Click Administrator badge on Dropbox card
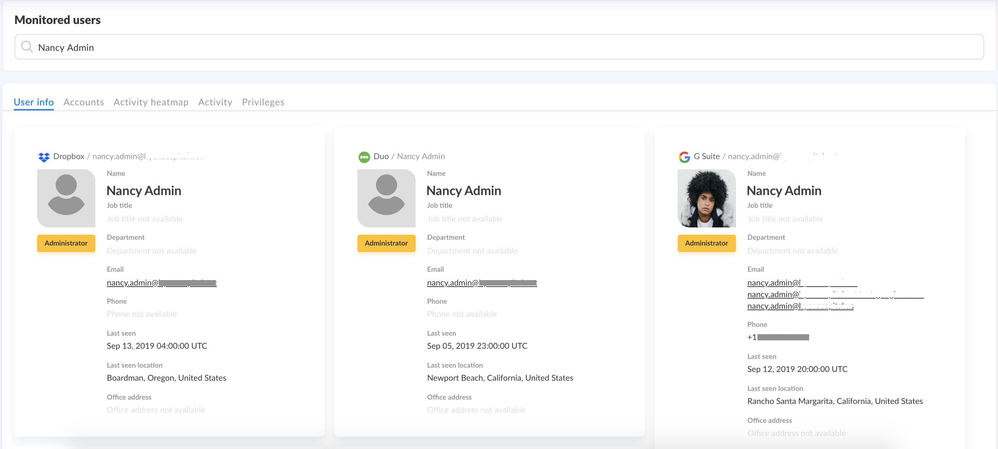This screenshot has width=998, height=449. pyautogui.click(x=66, y=243)
